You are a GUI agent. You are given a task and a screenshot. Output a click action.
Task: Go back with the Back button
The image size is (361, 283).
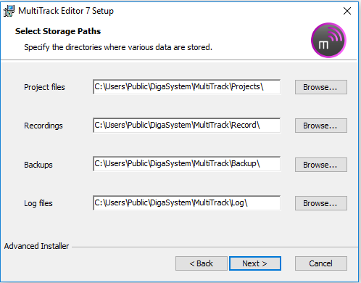pyautogui.click(x=202, y=263)
